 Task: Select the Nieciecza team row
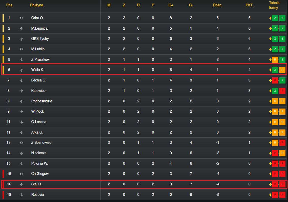[143, 153]
